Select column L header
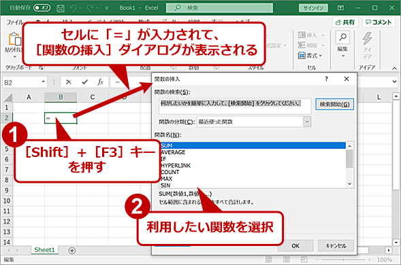401x265 pixels. pyautogui.click(x=379, y=97)
